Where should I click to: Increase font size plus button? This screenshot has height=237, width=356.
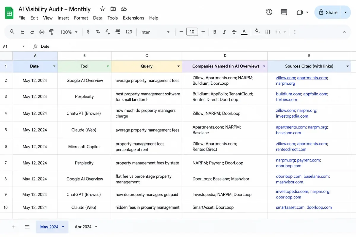203,32
